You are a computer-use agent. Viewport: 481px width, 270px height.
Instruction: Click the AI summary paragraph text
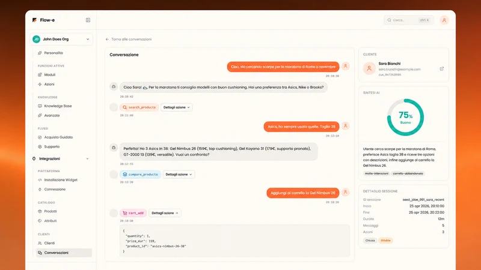click(399, 157)
